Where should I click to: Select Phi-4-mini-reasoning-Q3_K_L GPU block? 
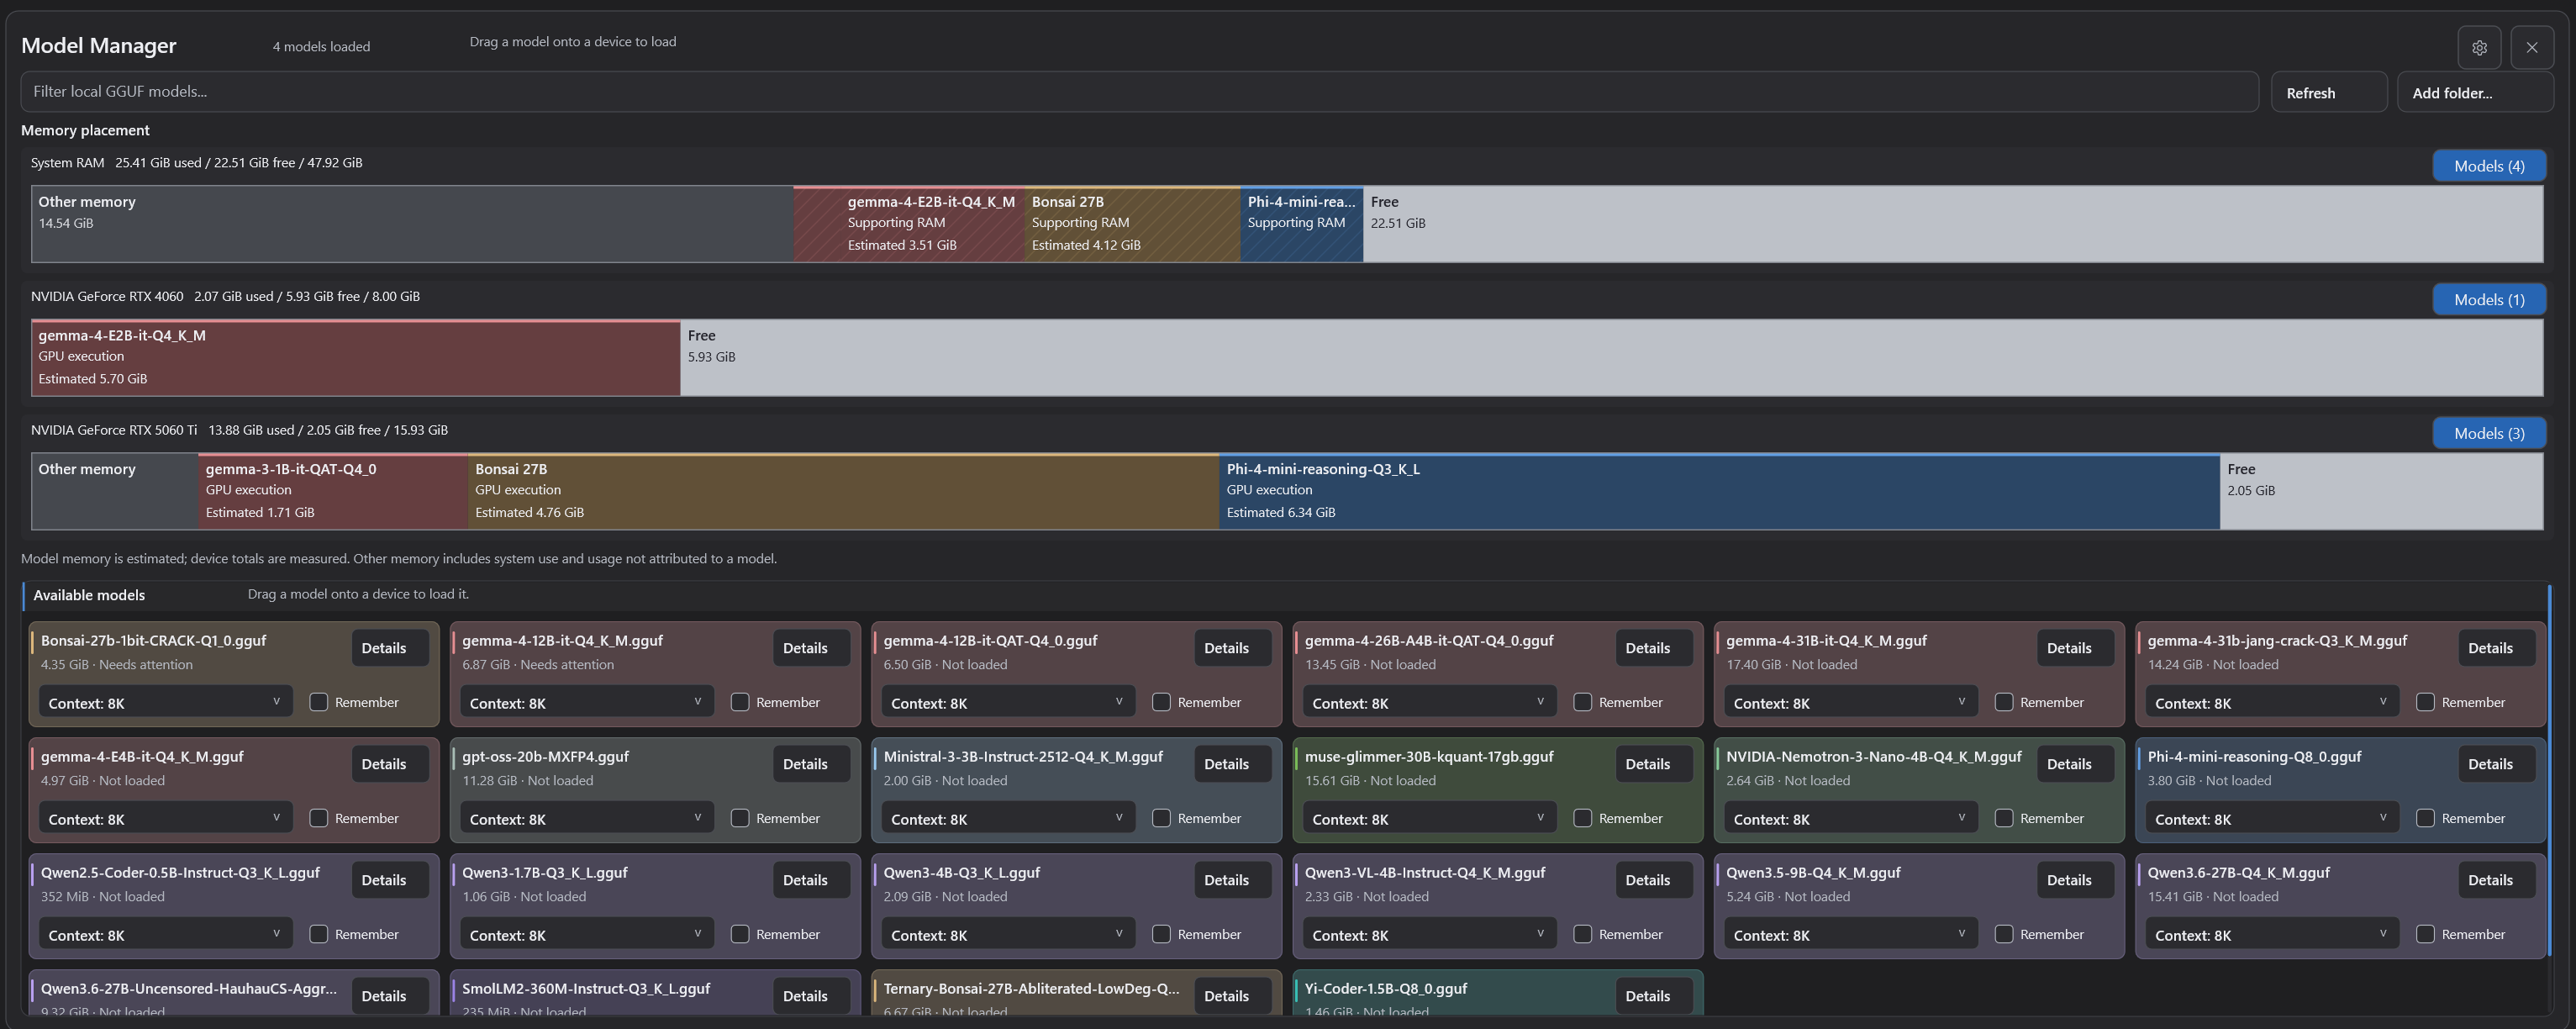tap(1719, 491)
